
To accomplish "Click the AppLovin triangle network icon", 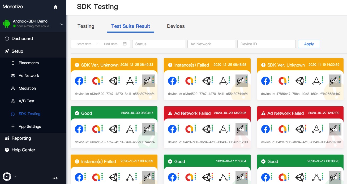I will point(131,81).
